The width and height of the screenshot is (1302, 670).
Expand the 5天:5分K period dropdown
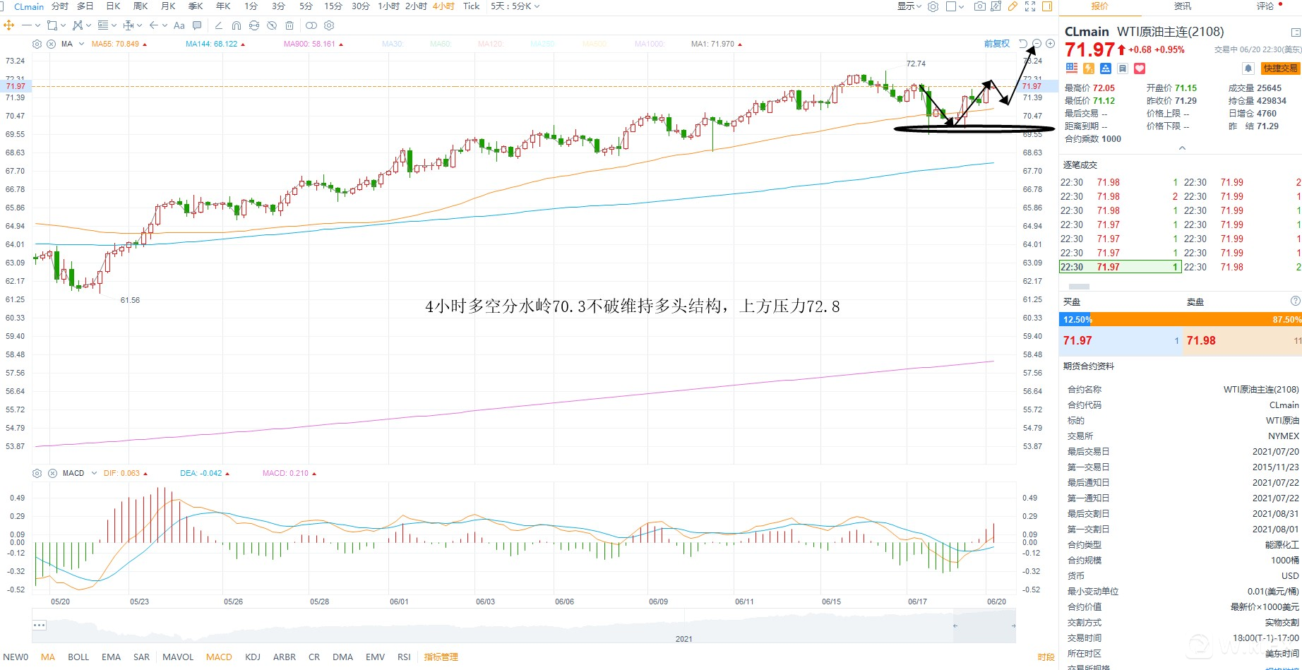[515, 6]
